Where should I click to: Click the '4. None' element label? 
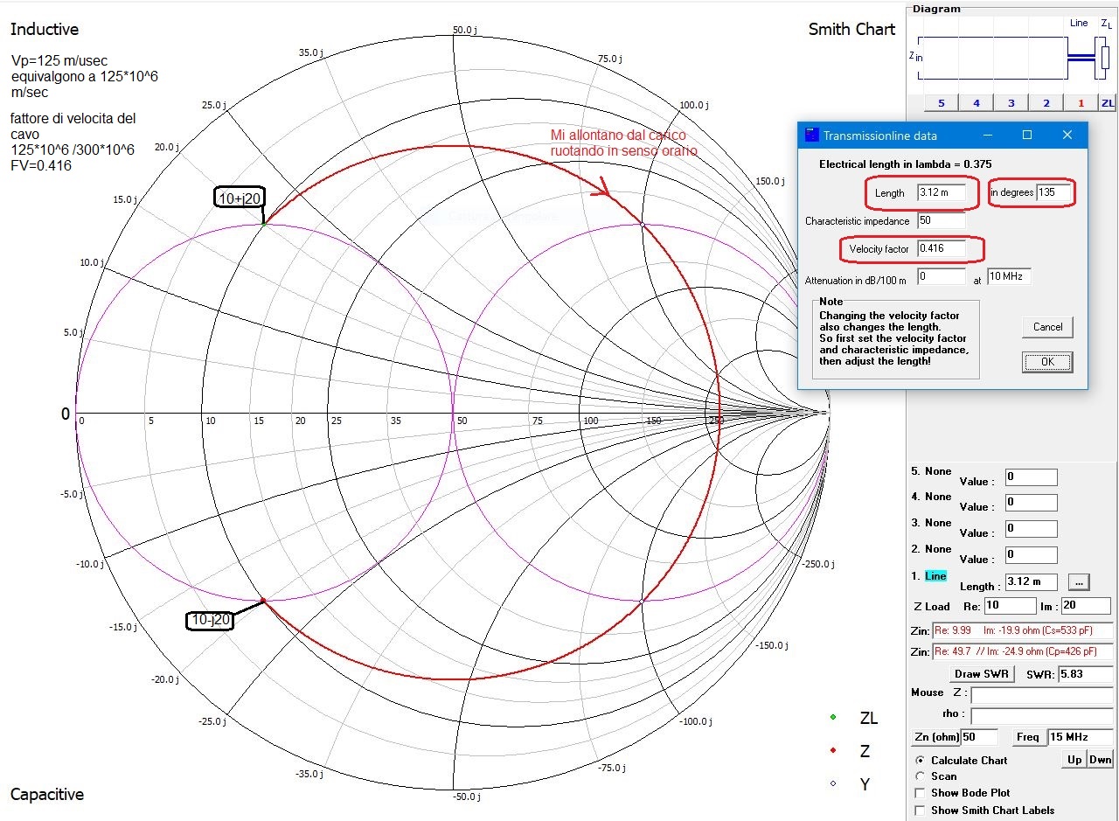(931, 497)
